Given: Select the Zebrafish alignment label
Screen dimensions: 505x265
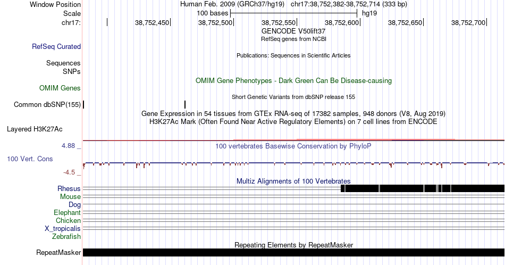Looking at the screenshot, I should pyautogui.click(x=66, y=236).
